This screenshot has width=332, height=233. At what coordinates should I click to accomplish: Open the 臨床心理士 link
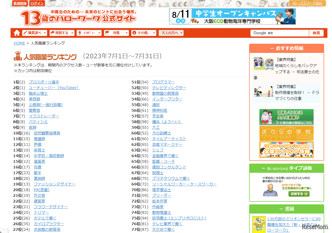click(x=38, y=93)
